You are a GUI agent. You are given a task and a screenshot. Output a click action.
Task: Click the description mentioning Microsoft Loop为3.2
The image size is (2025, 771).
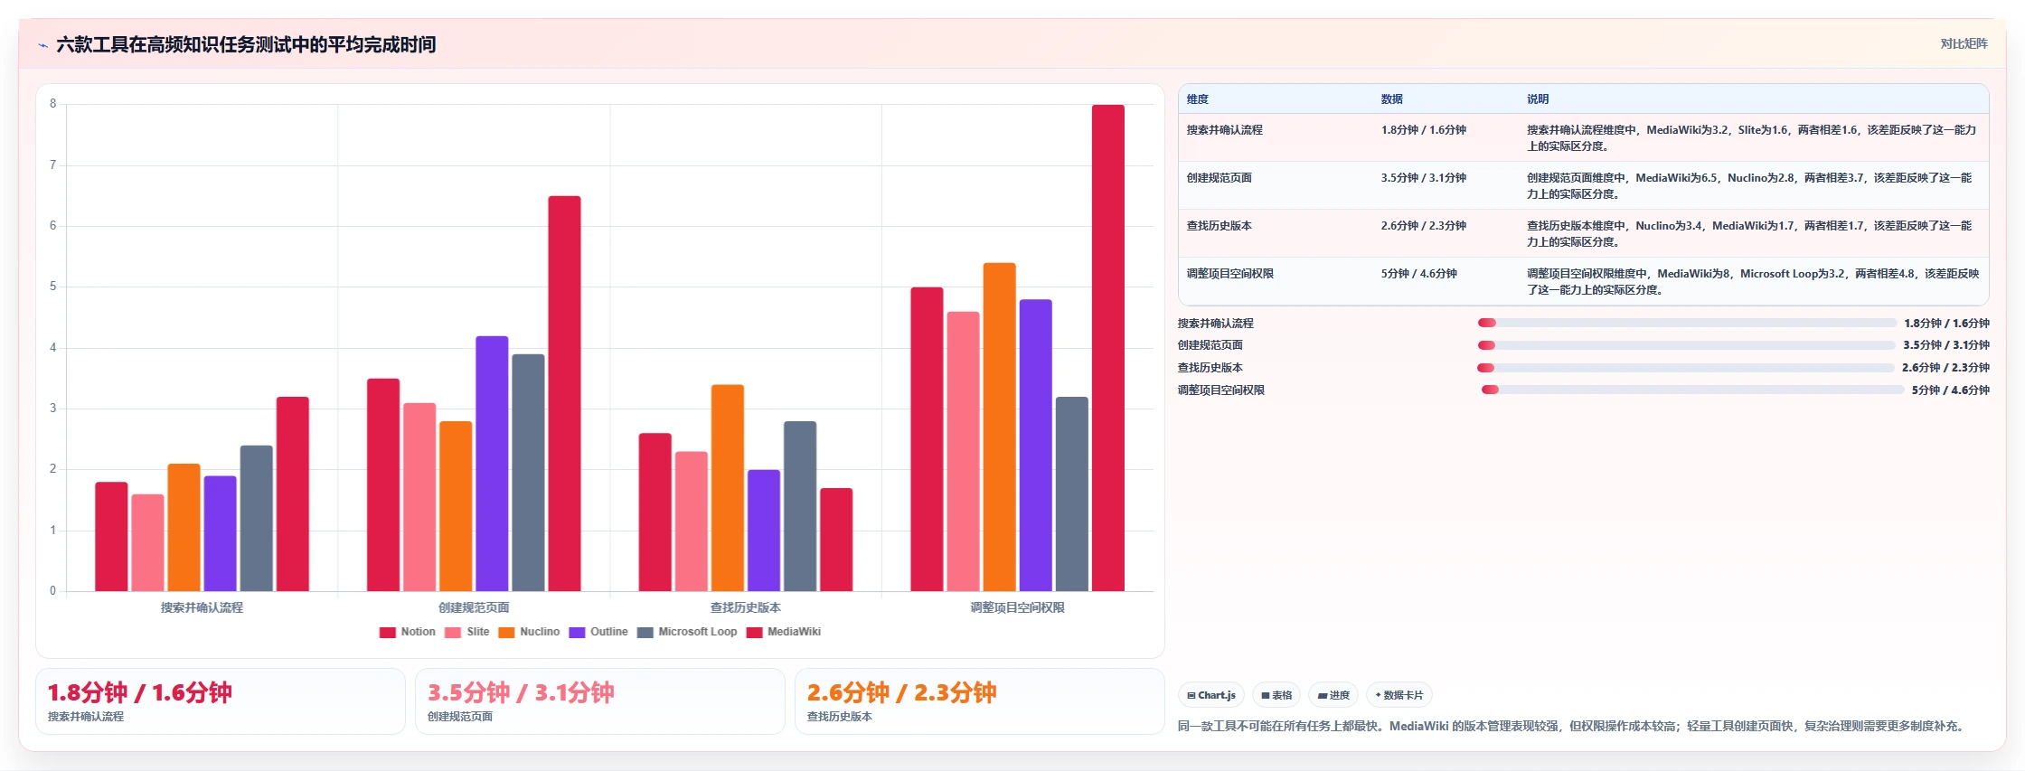(1753, 282)
